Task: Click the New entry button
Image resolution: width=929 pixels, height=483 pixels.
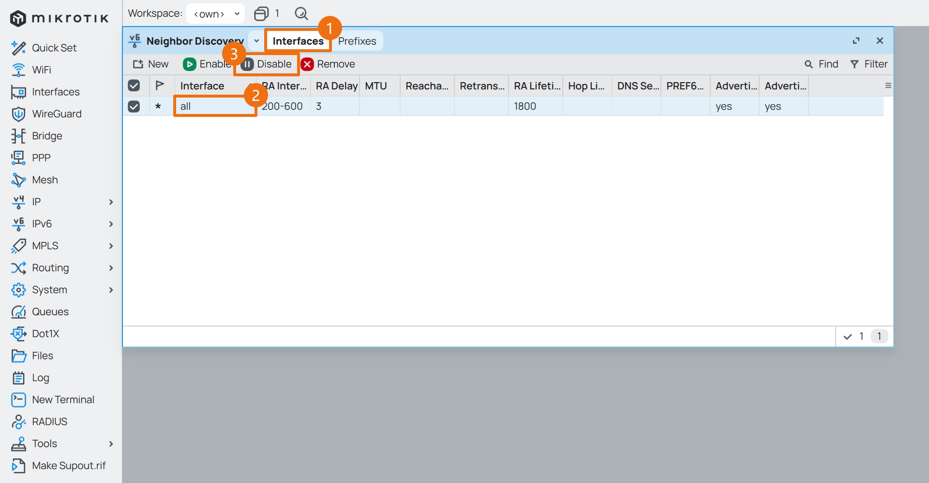Action: pyautogui.click(x=151, y=64)
